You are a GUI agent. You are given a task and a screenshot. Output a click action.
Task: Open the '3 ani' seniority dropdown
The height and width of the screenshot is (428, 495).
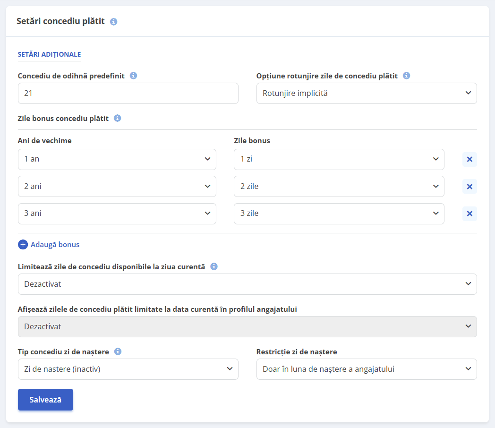pos(117,214)
